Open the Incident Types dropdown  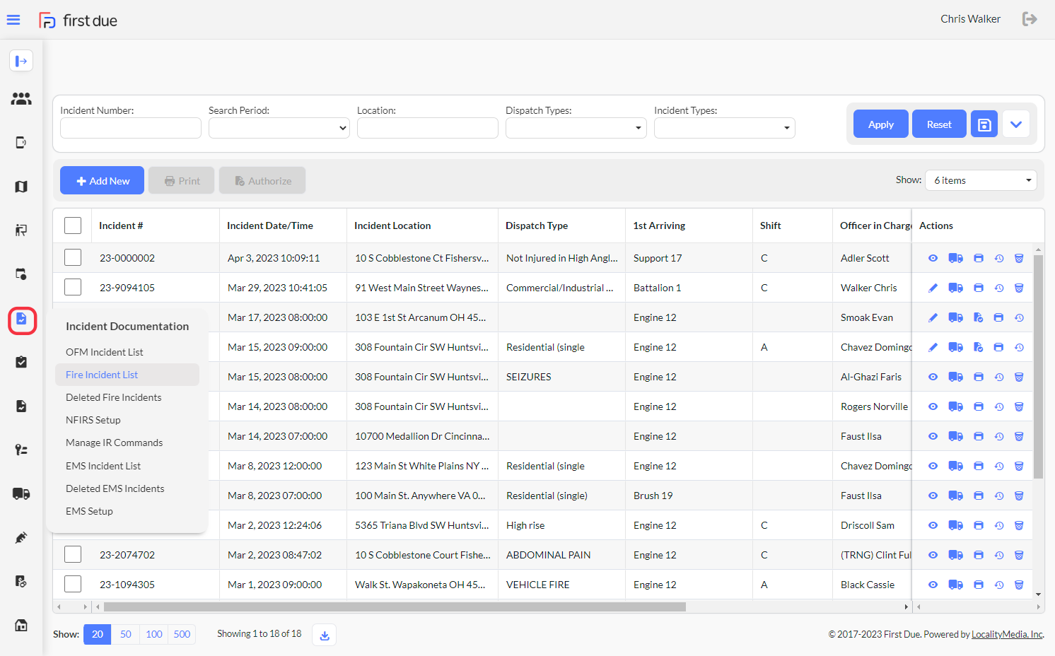[x=725, y=128]
